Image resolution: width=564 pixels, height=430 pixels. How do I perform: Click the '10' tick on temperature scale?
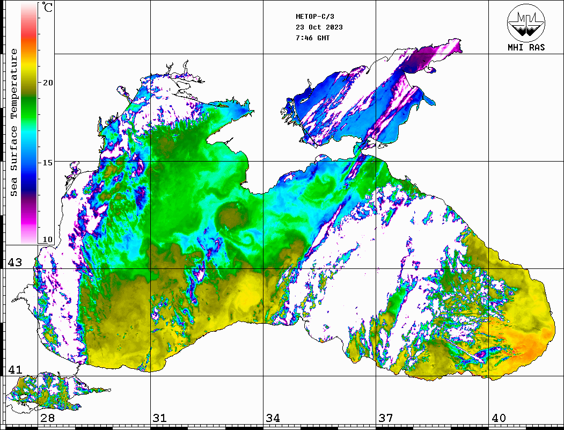(47, 239)
